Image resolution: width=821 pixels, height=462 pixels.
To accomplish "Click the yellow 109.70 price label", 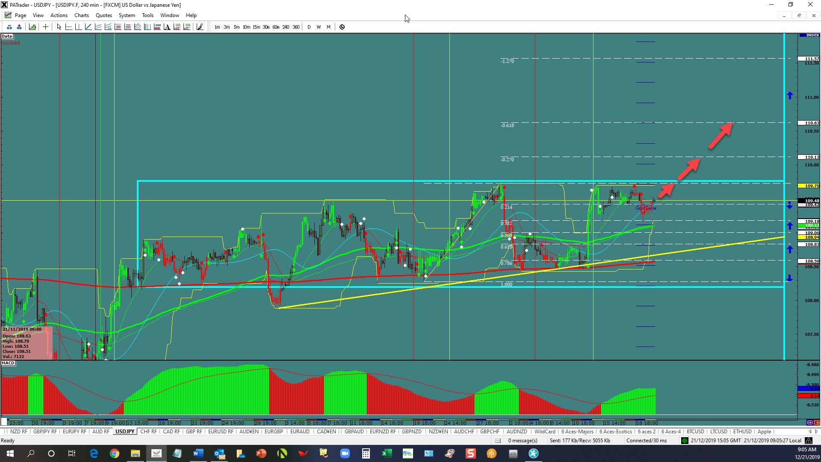I will pos(809,186).
